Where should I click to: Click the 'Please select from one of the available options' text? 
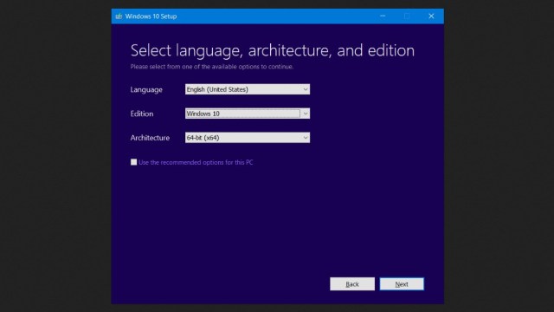click(211, 67)
